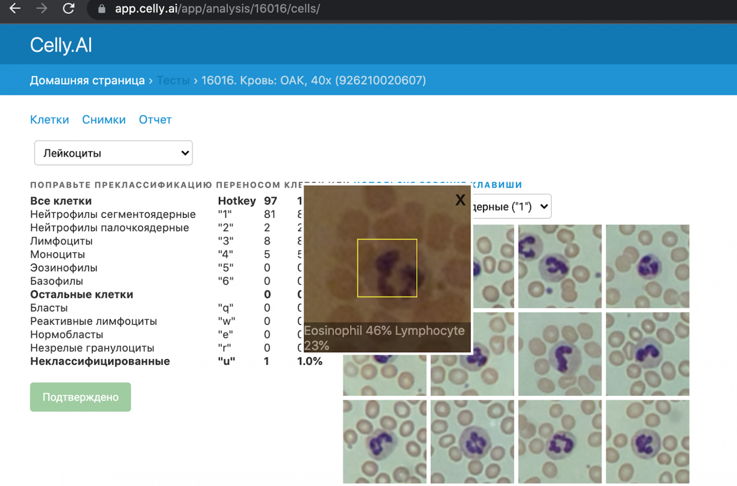The width and height of the screenshot is (737, 486).
Task: Switch to the Клетки tab
Action: 50,120
